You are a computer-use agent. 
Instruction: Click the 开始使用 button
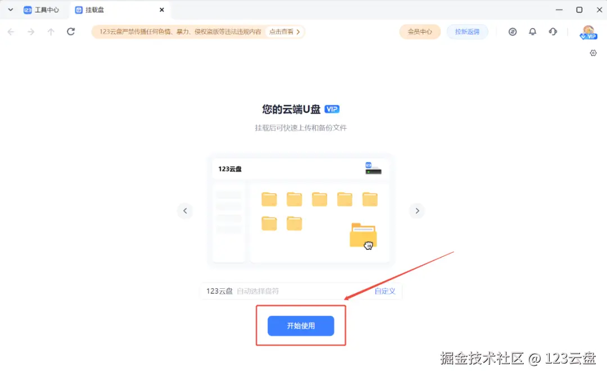tap(301, 326)
